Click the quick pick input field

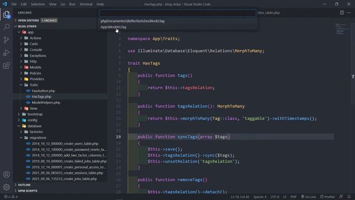point(177,13)
